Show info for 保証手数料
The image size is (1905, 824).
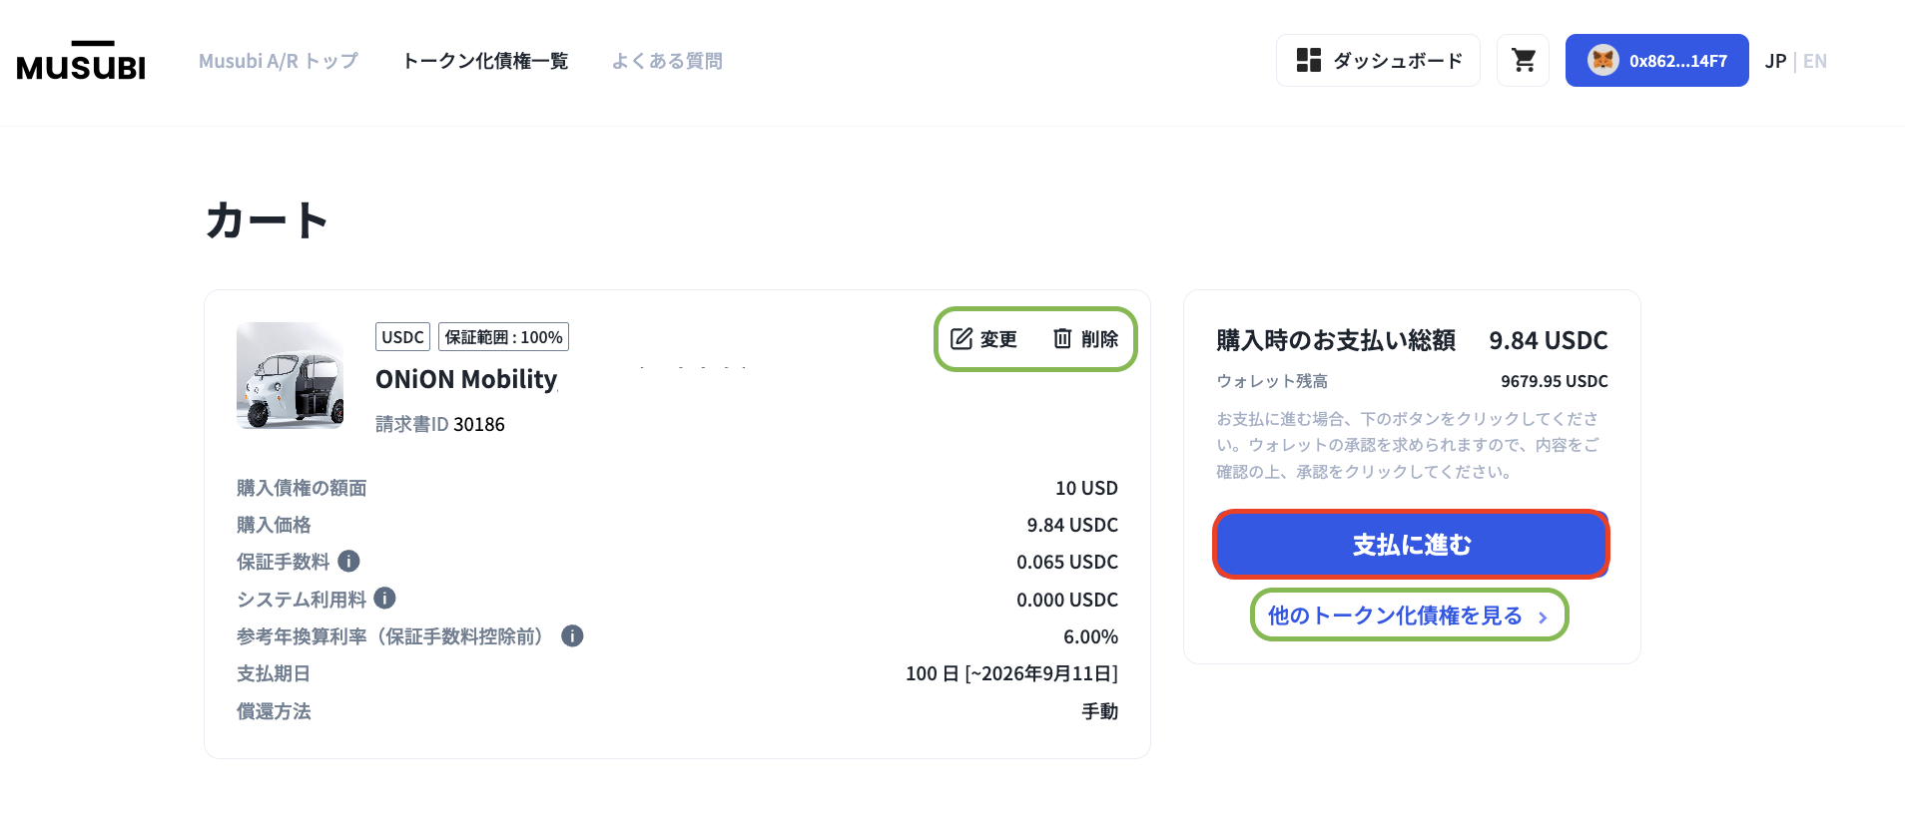click(348, 561)
